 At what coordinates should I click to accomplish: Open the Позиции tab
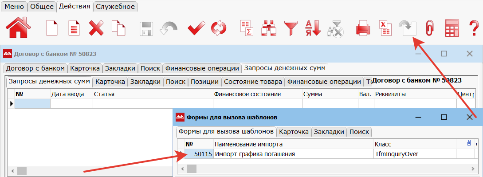click(205, 82)
